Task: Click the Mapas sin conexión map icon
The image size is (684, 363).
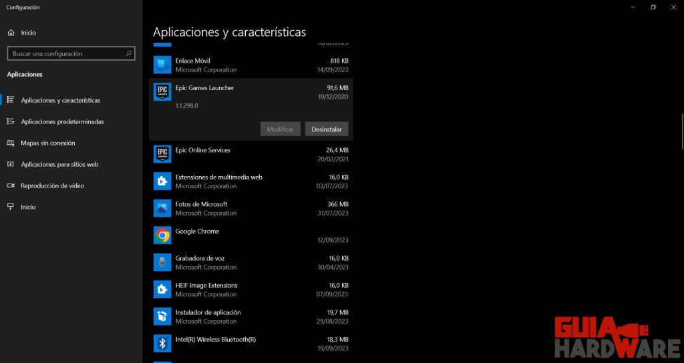Action: pos(11,143)
